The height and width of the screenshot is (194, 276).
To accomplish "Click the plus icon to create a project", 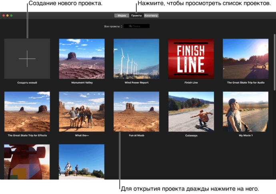I will (x=27, y=59).
